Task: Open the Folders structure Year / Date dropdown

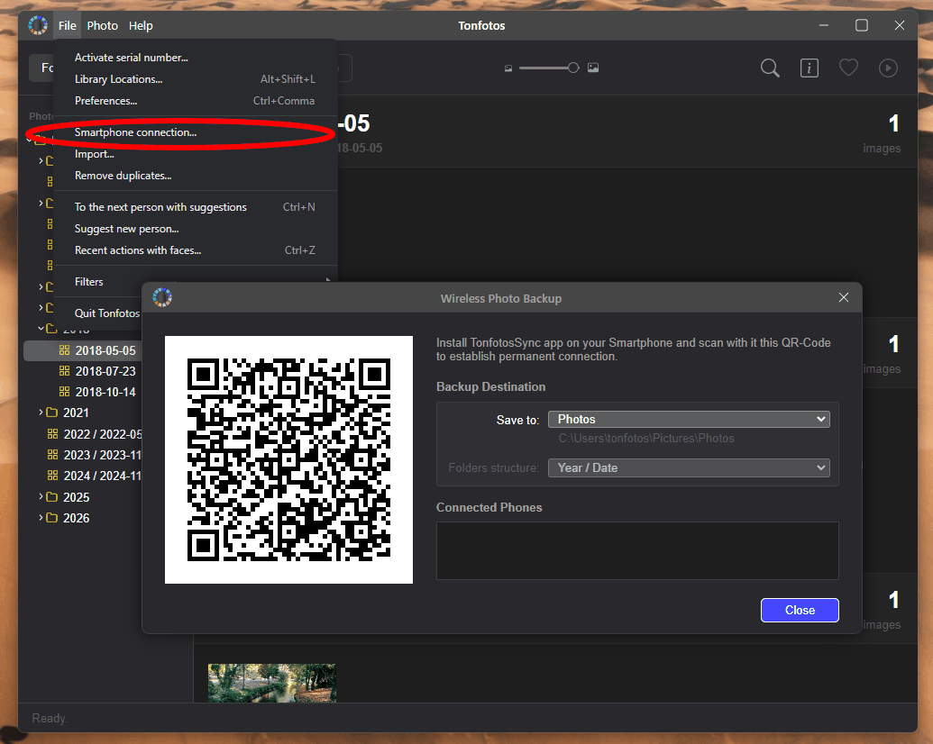Action: (x=689, y=468)
